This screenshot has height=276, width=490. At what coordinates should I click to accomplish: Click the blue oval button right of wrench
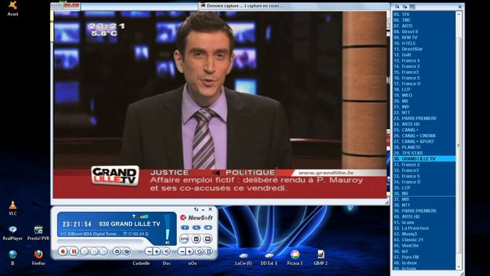pyautogui.click(x=208, y=228)
